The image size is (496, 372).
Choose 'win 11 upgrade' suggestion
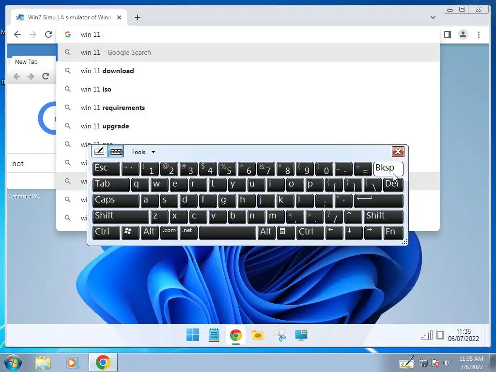point(248,126)
